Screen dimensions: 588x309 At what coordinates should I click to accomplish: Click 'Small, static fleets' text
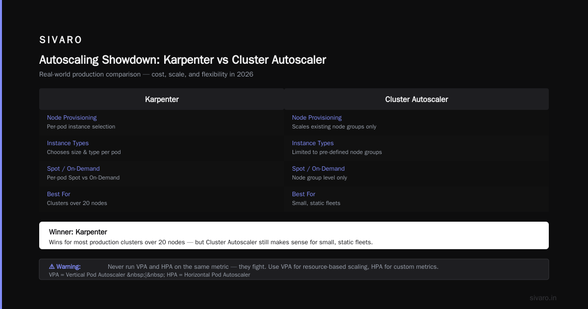316,203
